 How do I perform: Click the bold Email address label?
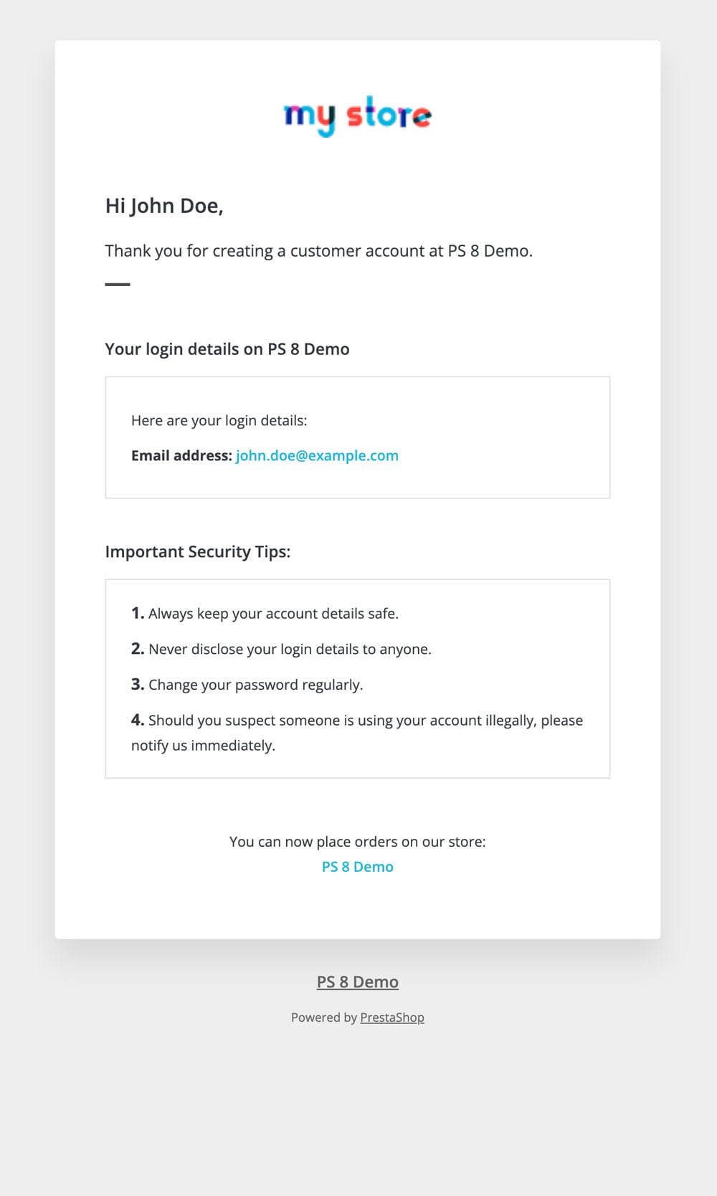click(x=181, y=456)
